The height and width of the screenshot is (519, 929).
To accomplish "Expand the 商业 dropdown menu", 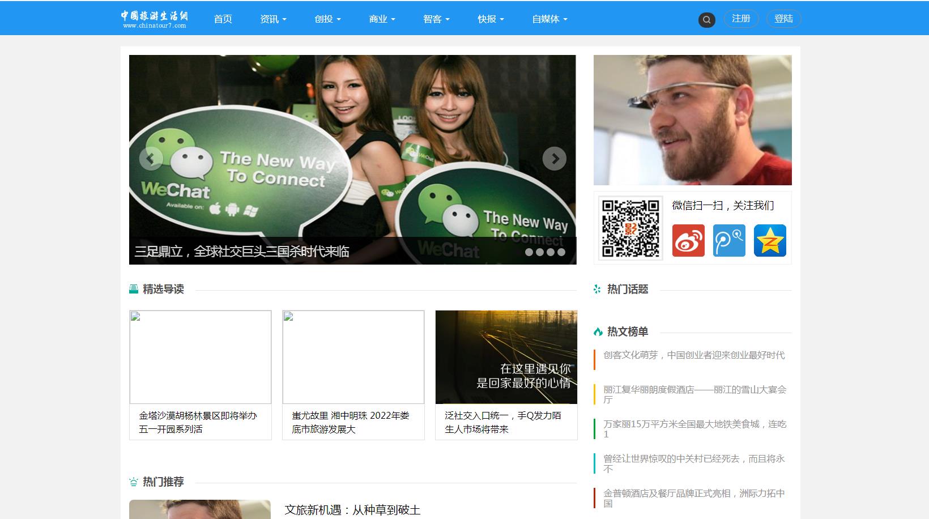I will point(382,19).
